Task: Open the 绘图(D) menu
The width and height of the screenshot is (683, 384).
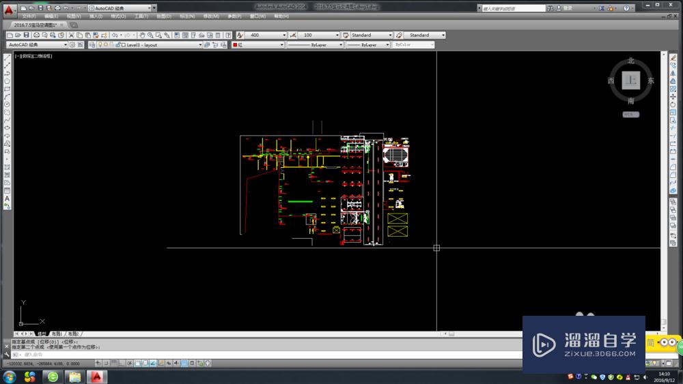Action: tap(164, 16)
